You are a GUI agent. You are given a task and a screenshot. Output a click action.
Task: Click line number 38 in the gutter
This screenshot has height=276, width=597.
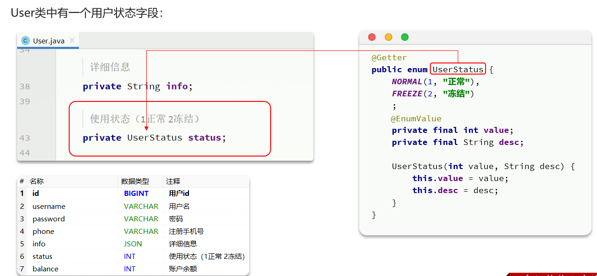click(25, 87)
